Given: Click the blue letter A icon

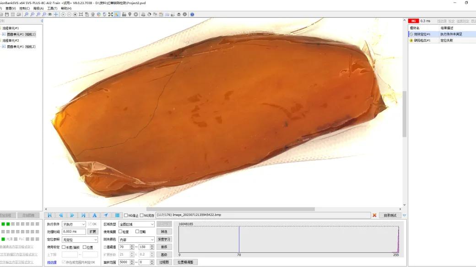Looking at the screenshot, I should [95, 215].
